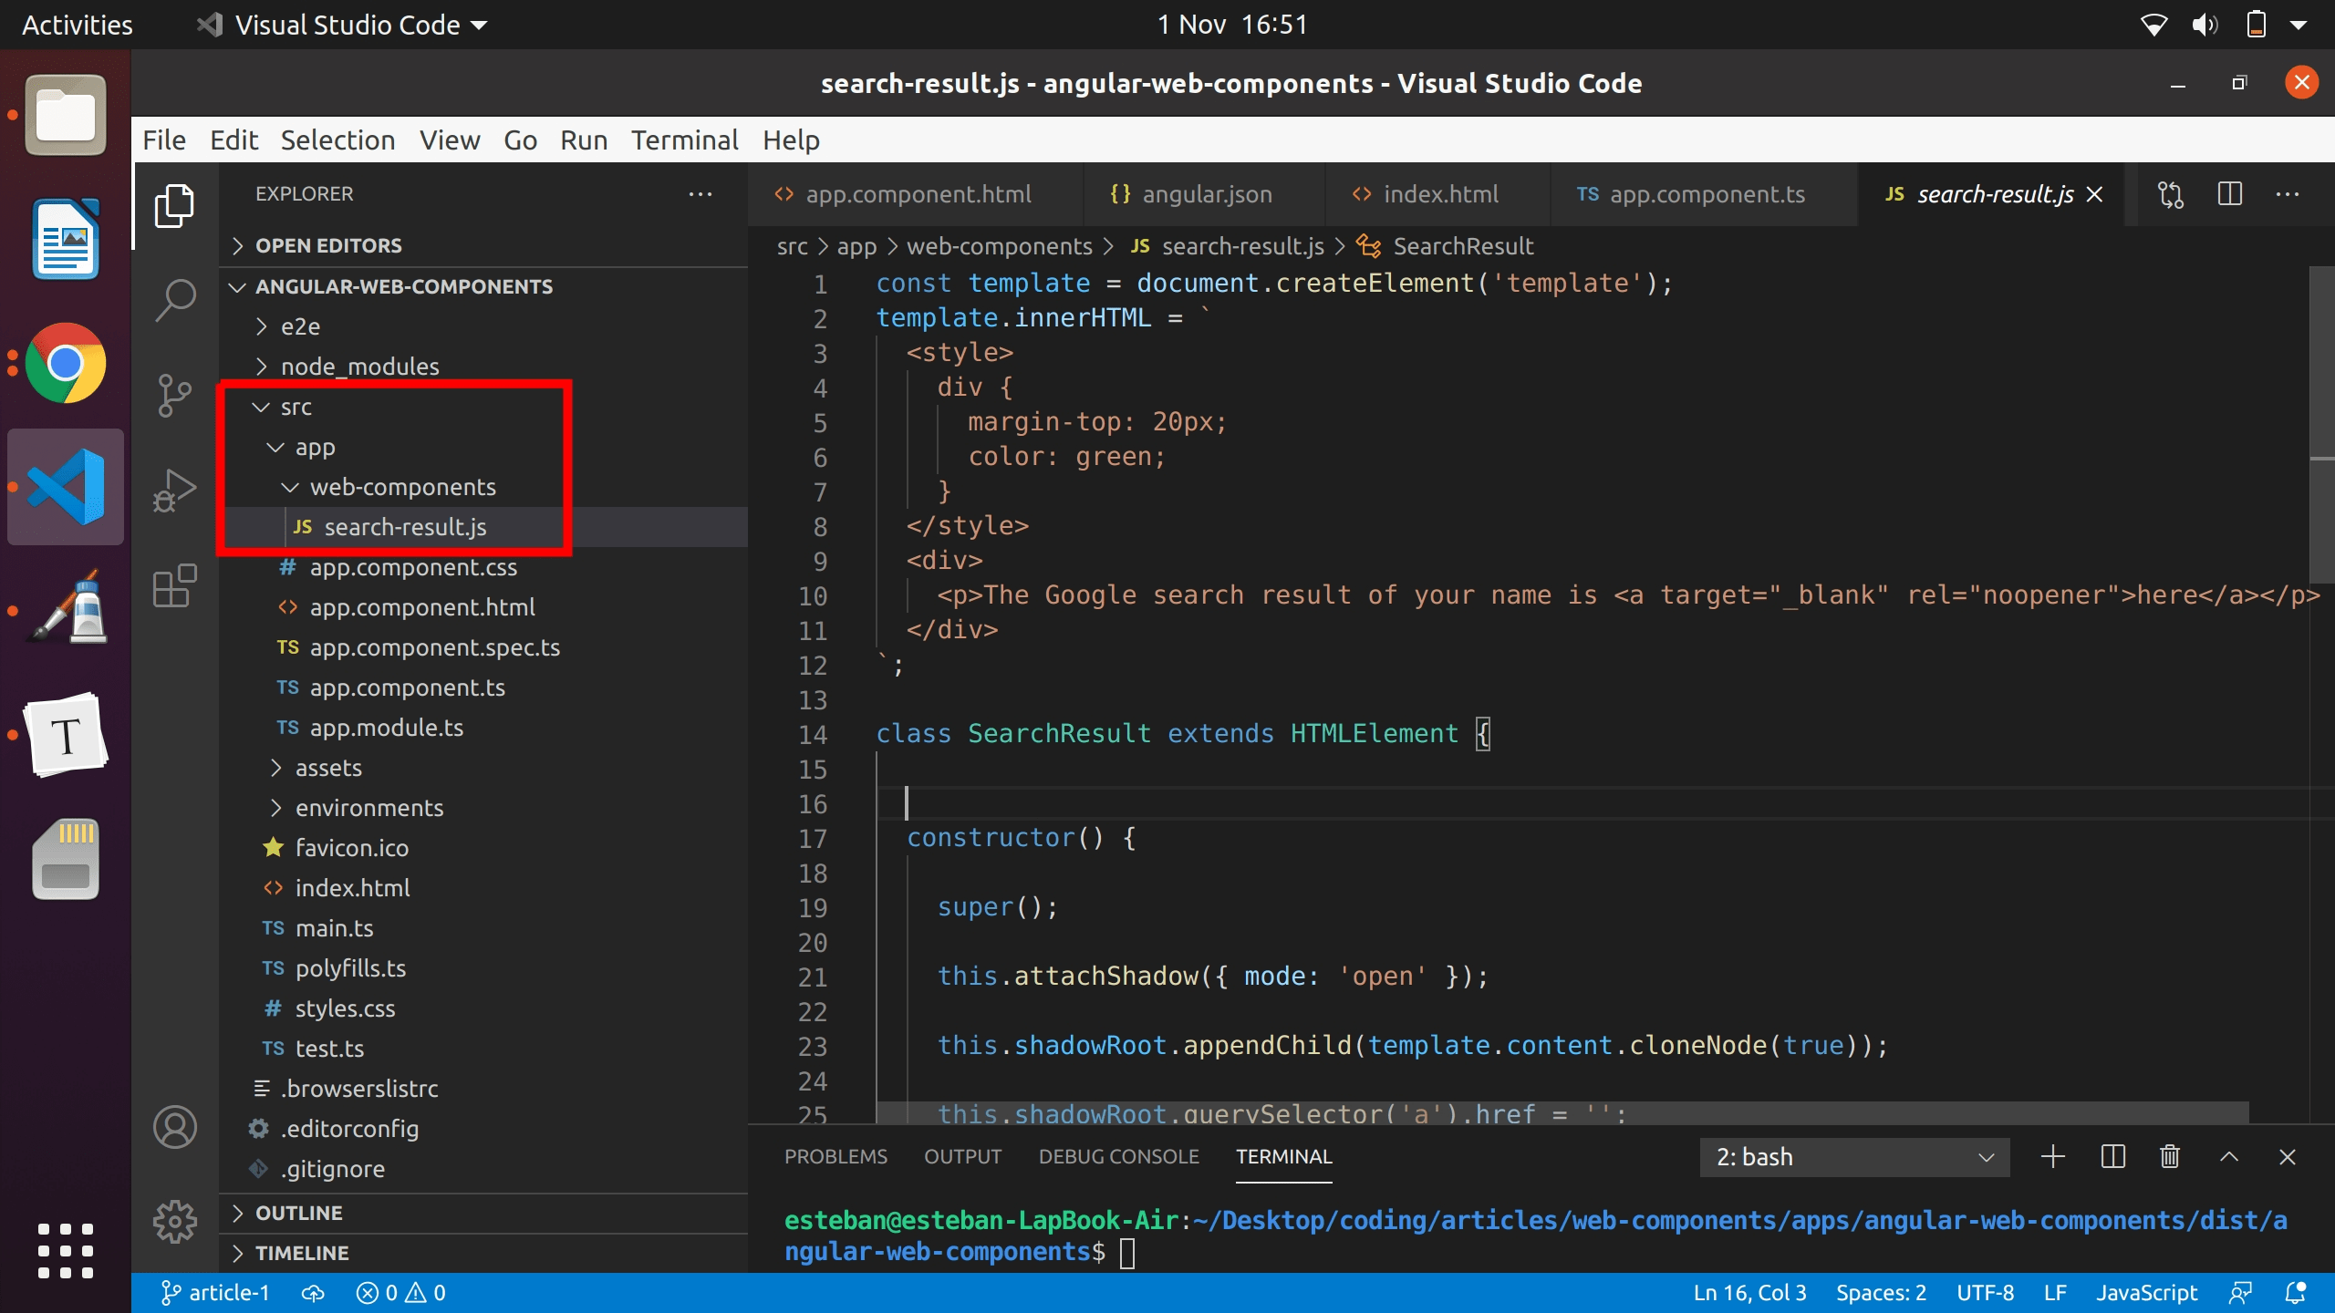2335x1313 pixels.
Task: Switch to the angular.json tab
Action: 1206,193
